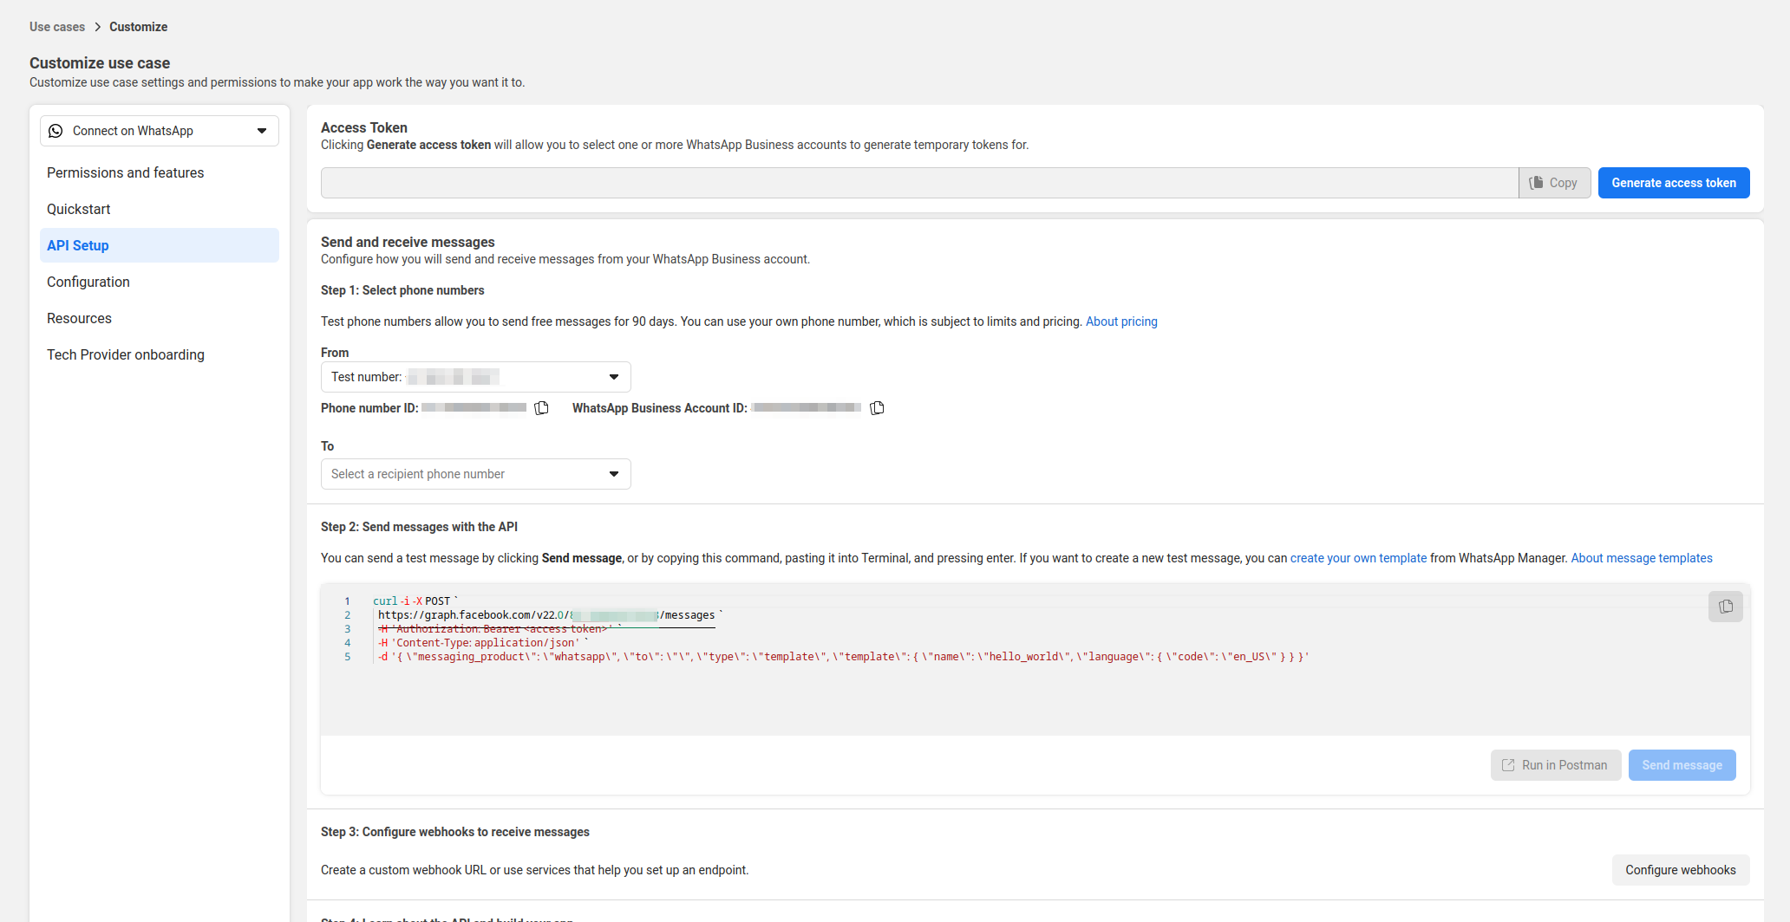Click the Customize use case title
The image size is (1790, 922).
pos(100,63)
